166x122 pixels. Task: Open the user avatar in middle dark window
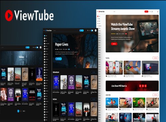96,30
